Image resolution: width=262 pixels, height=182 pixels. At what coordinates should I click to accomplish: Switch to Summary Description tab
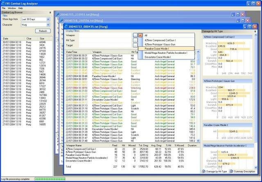click(242, 171)
